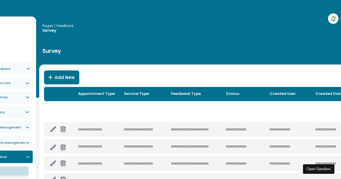This screenshot has height=179, width=341.
Task: Click second row Service Type cell
Action: point(138,146)
